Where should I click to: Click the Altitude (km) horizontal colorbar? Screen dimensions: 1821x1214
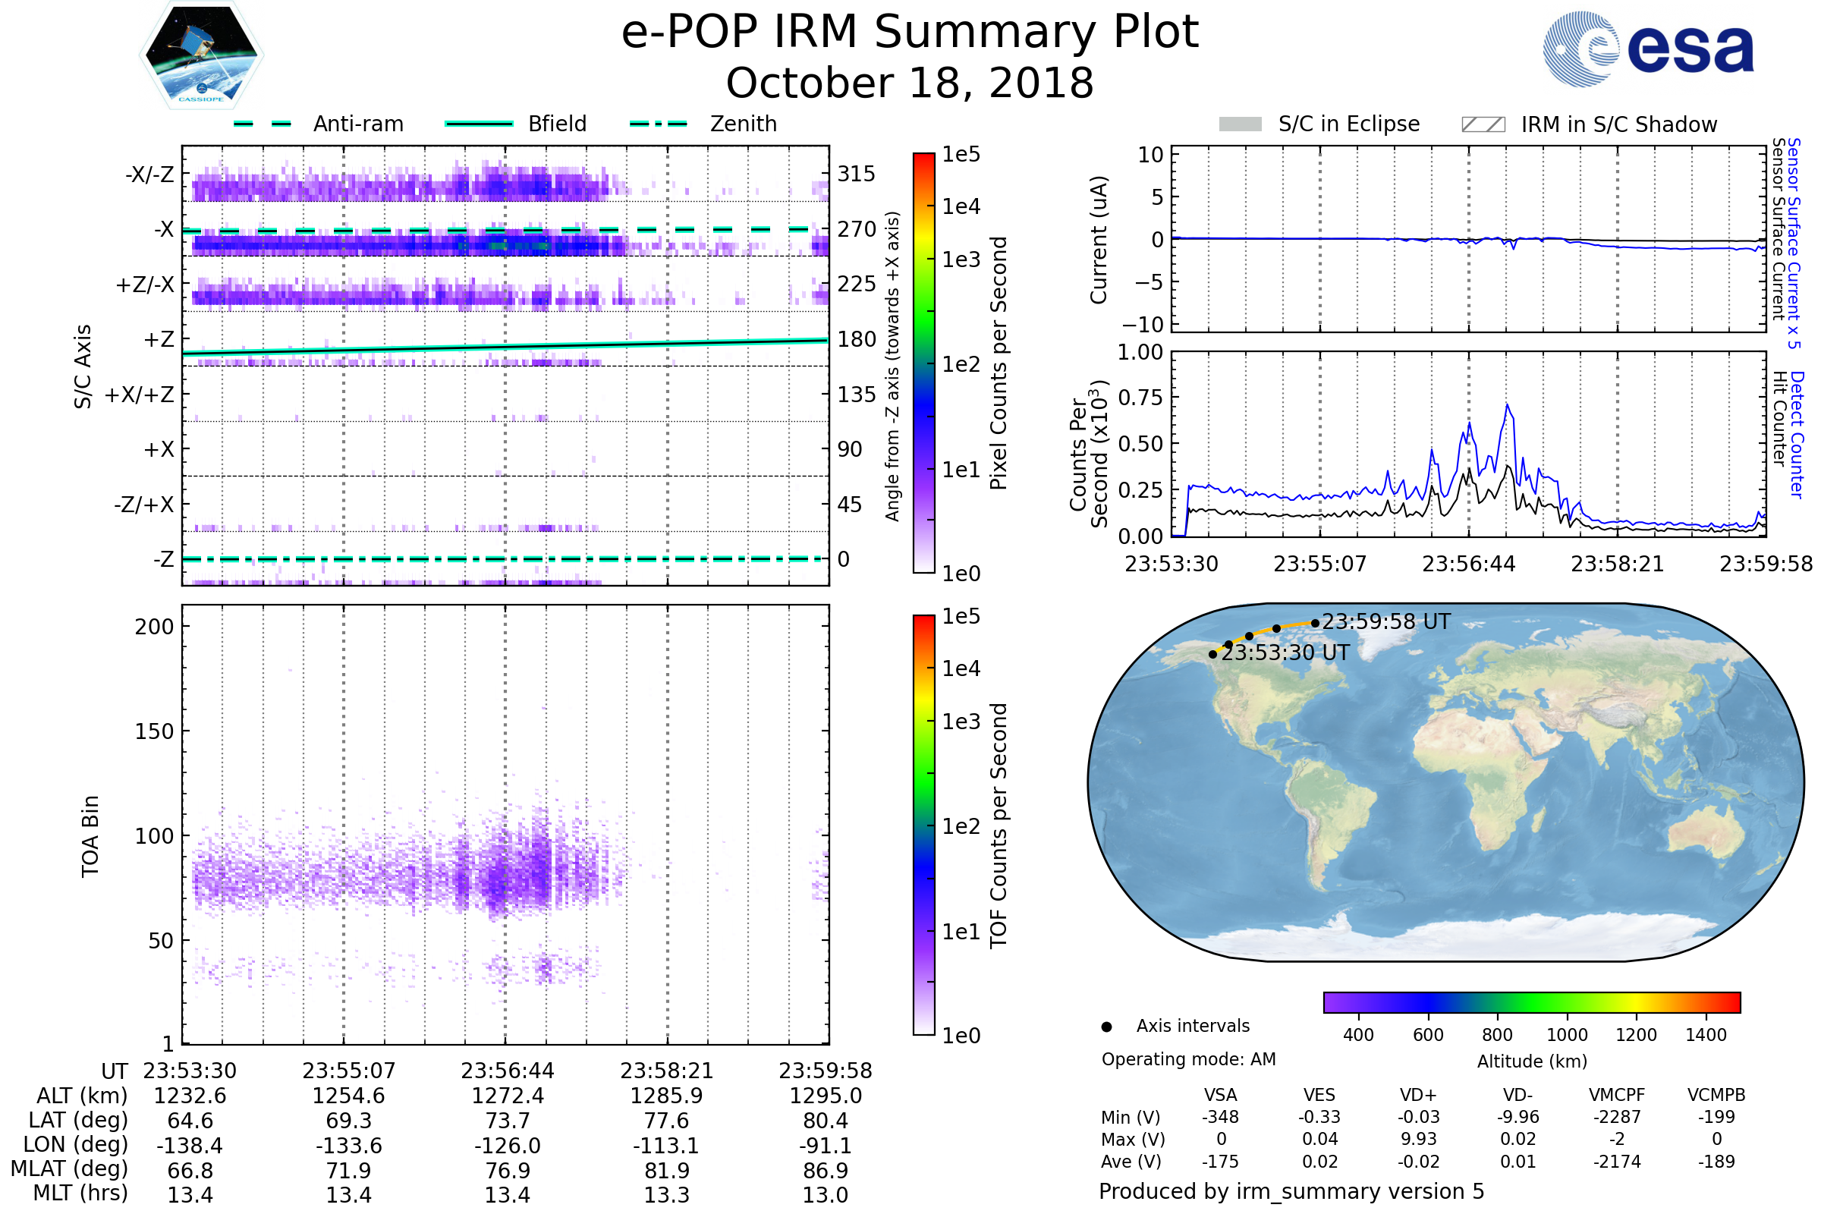1531,1002
